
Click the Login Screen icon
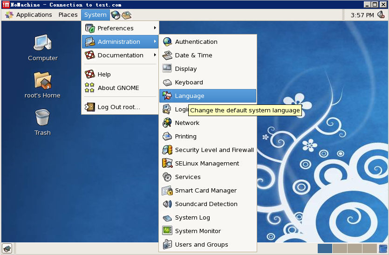click(x=167, y=109)
